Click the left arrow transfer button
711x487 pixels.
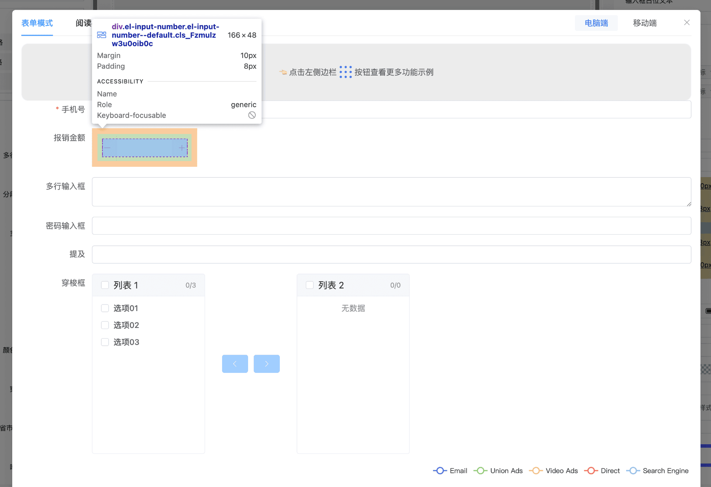click(235, 364)
